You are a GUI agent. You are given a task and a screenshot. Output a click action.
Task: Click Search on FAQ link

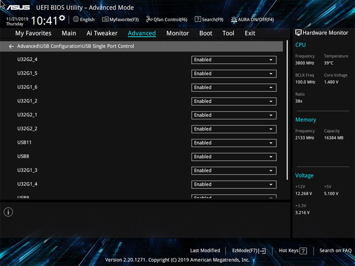coord(335,250)
